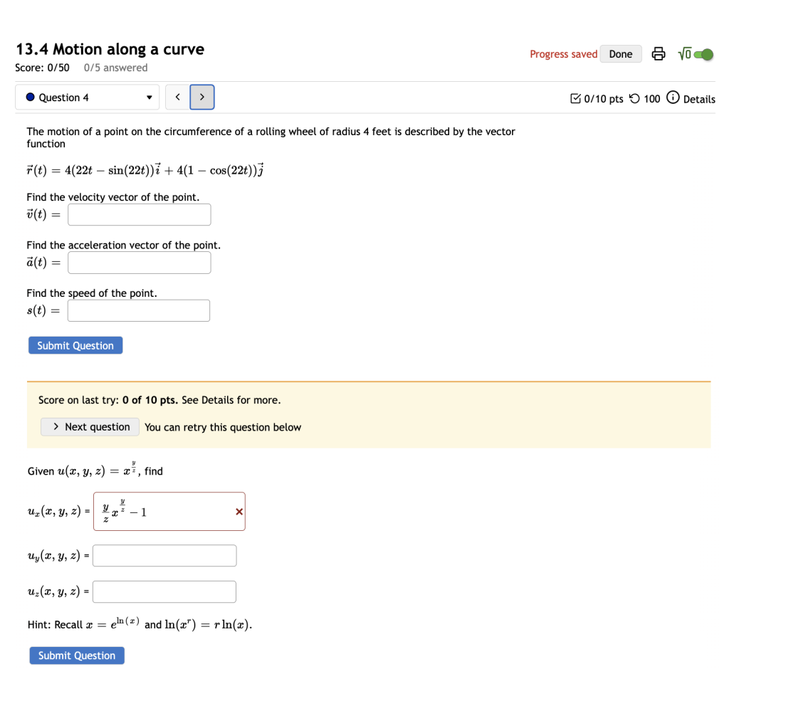Click the print icon in the header
The height and width of the screenshot is (706, 796).
coord(658,53)
